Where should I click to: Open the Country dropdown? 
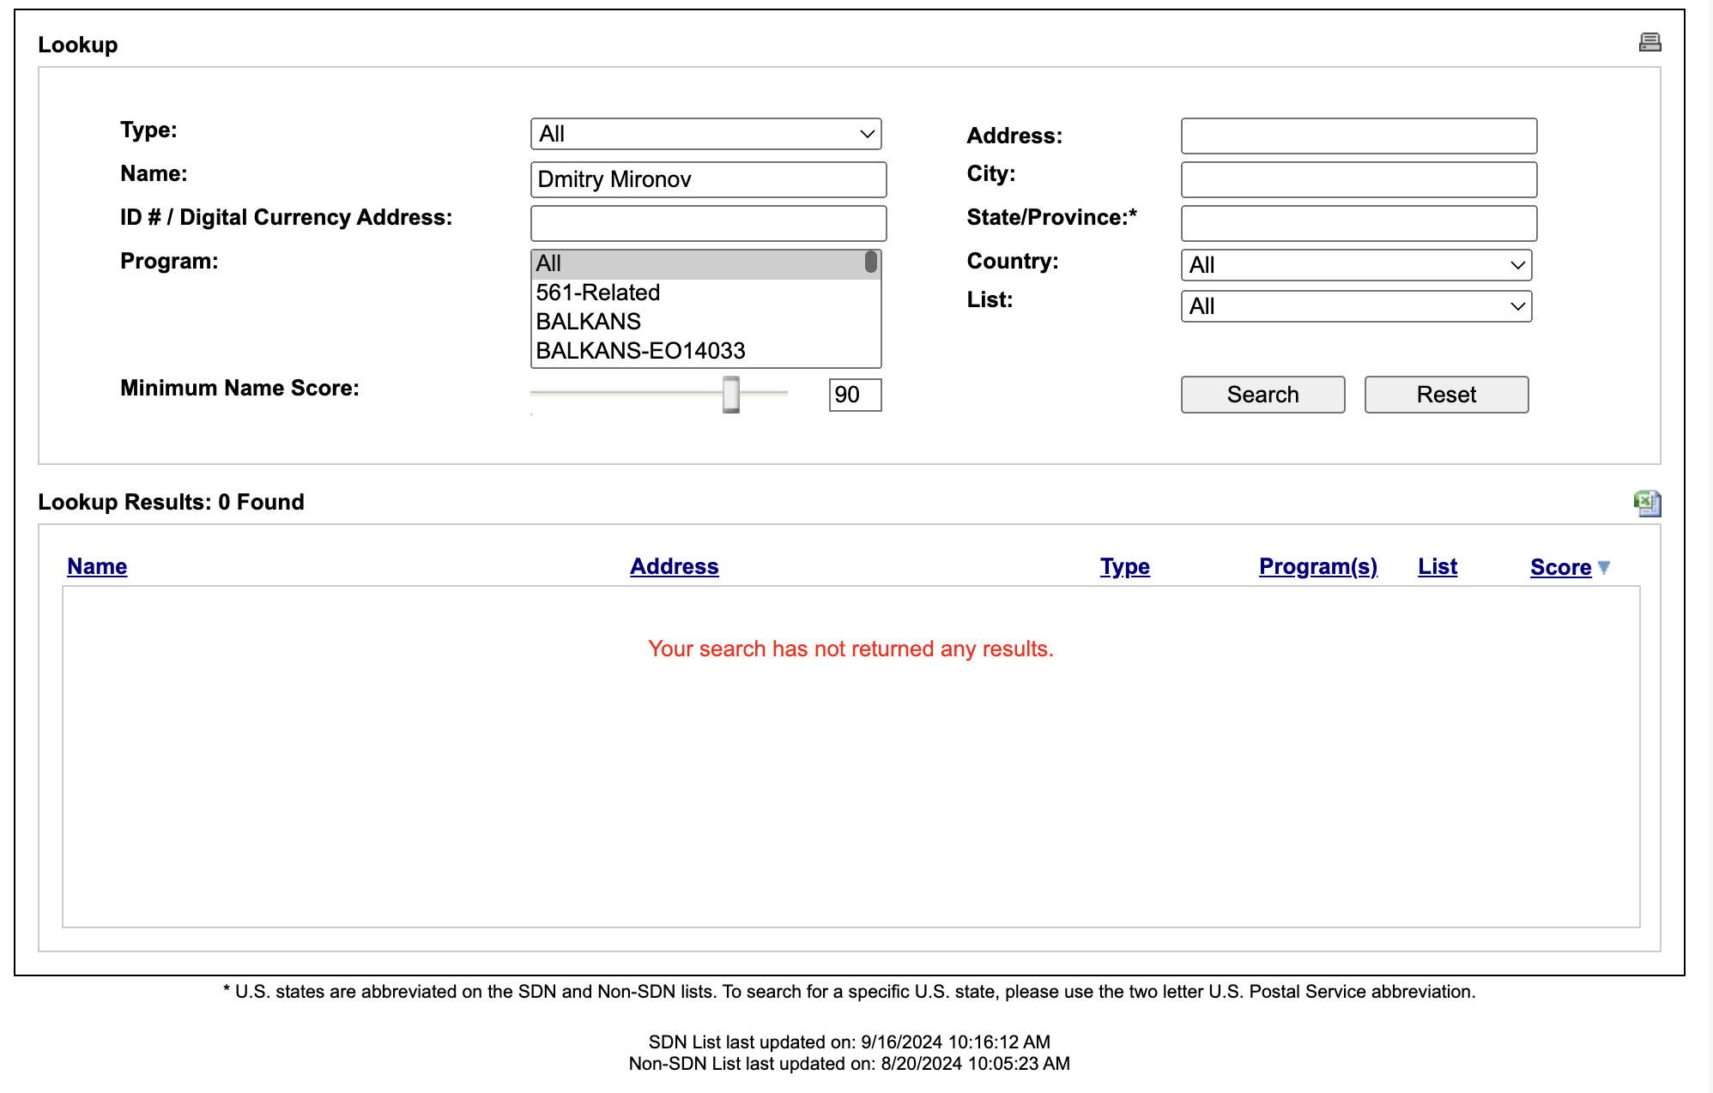[x=1356, y=265]
